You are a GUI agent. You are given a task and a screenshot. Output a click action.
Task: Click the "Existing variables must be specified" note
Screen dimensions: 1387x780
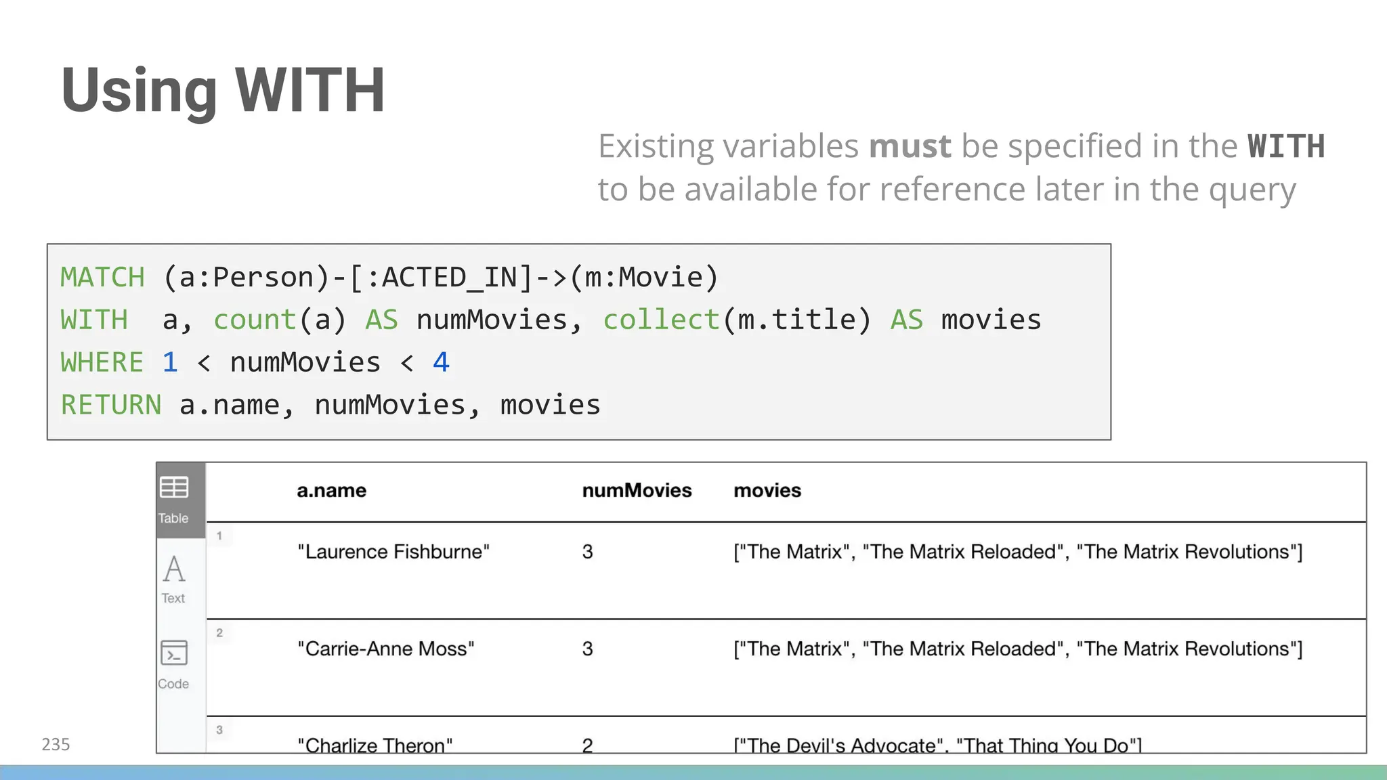click(961, 167)
